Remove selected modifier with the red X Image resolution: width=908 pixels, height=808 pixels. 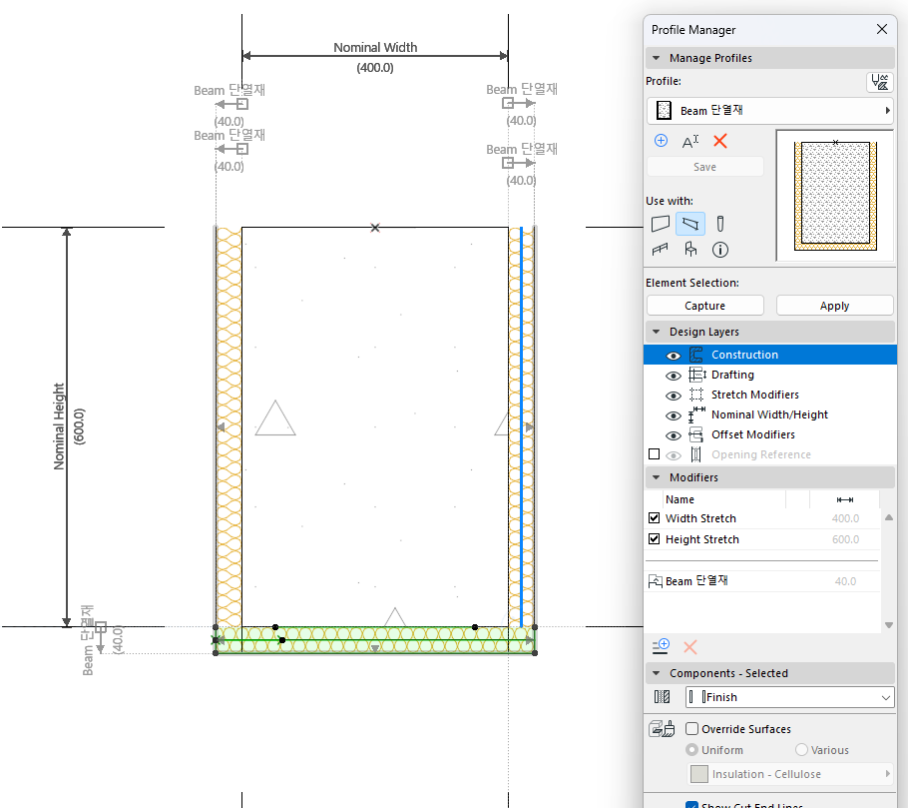(688, 645)
